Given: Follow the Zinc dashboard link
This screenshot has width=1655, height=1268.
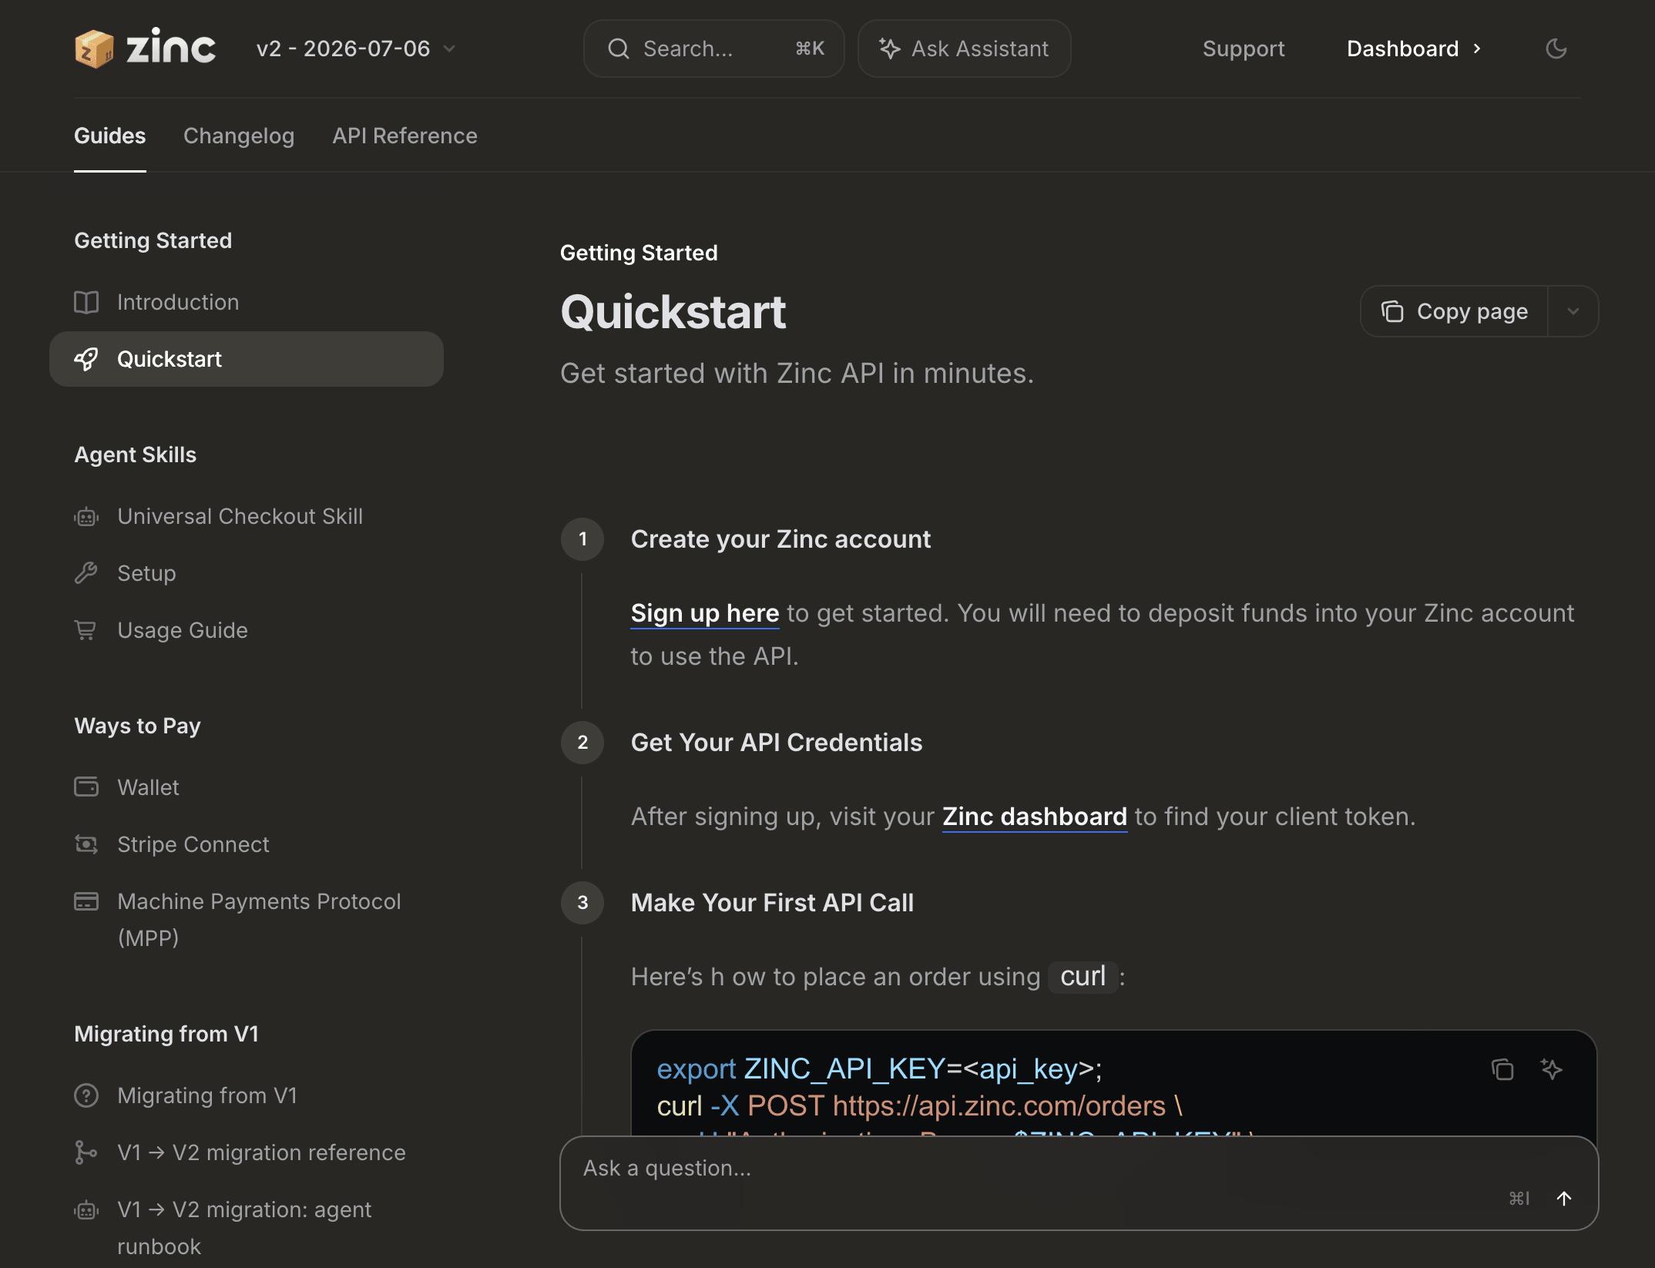Looking at the screenshot, I should coord(1035,817).
